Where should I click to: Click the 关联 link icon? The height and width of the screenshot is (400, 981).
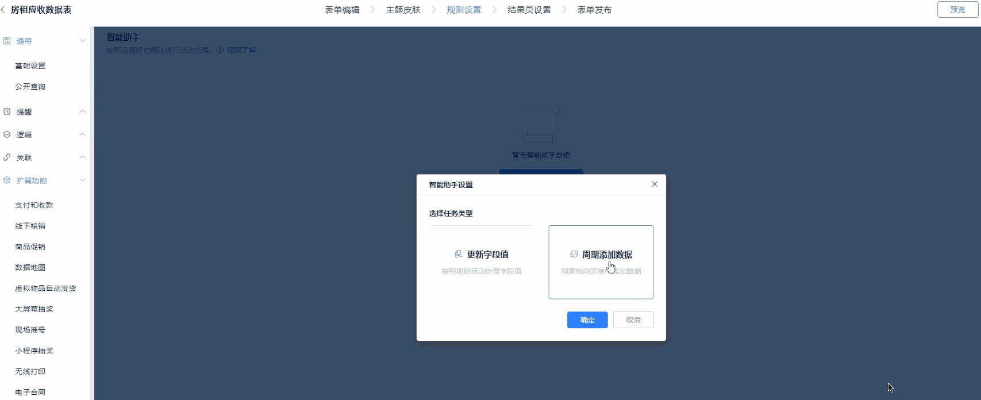7,157
